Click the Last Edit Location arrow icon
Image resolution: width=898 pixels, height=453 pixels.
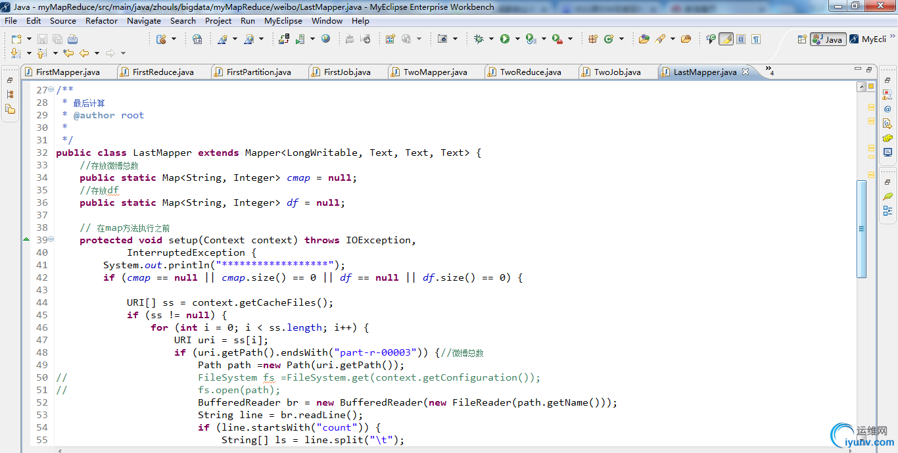point(68,53)
